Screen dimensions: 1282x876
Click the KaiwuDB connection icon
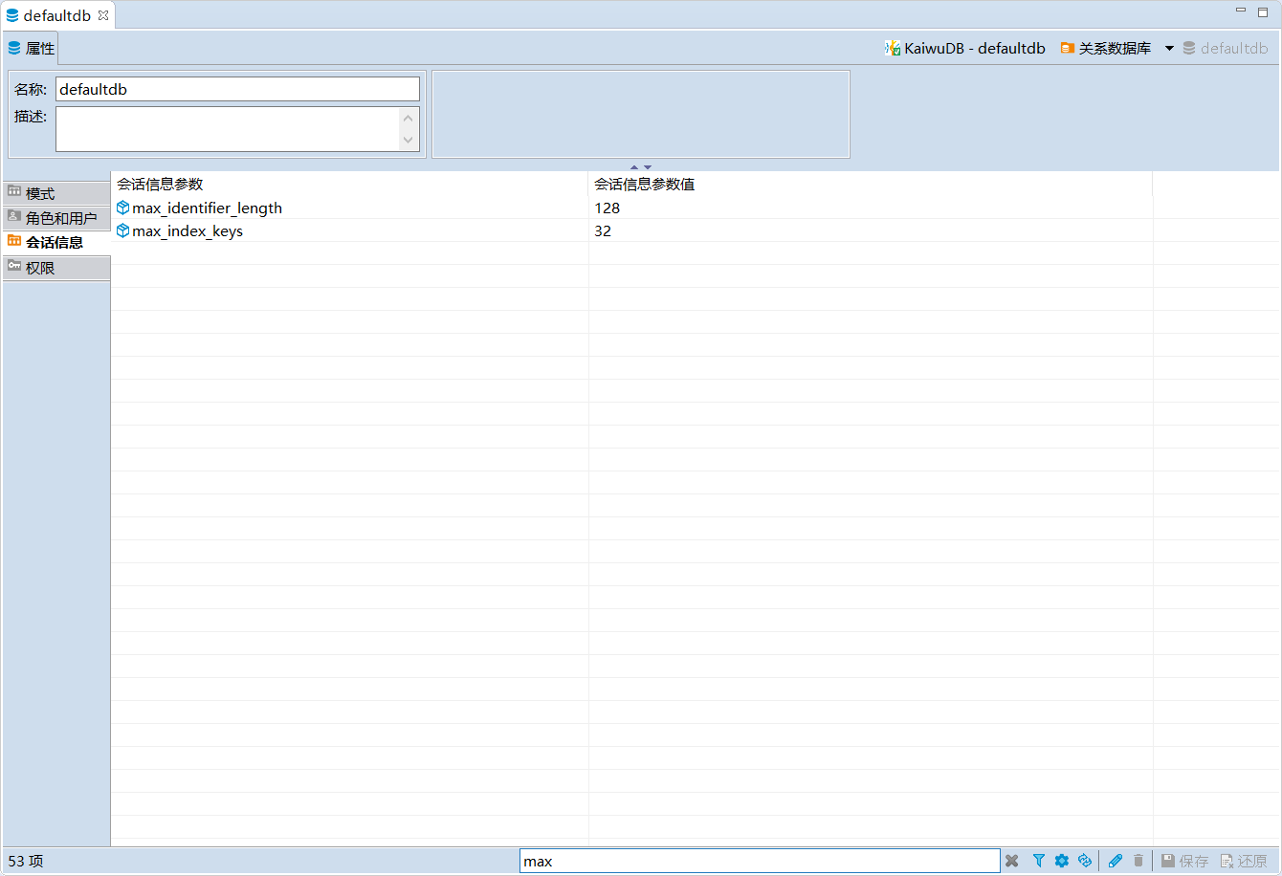pyautogui.click(x=893, y=48)
